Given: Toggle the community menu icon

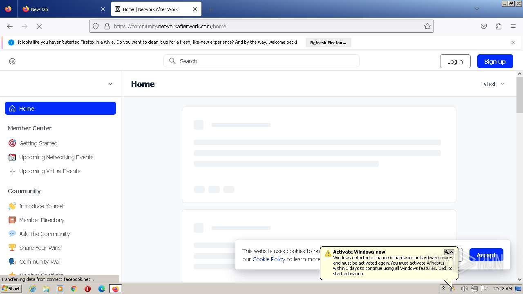Looking at the screenshot, I should (12, 61).
